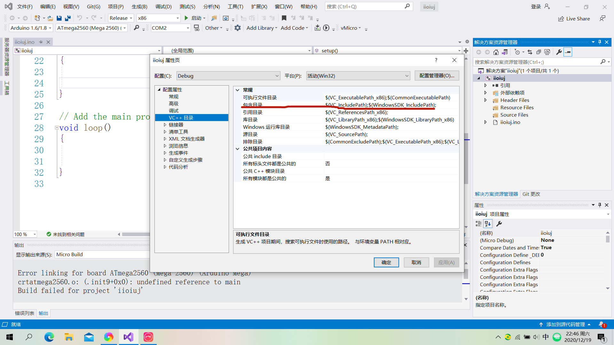Click the Collapse All icon in Solution Explorer
The height and width of the screenshot is (345, 614).
click(x=539, y=52)
